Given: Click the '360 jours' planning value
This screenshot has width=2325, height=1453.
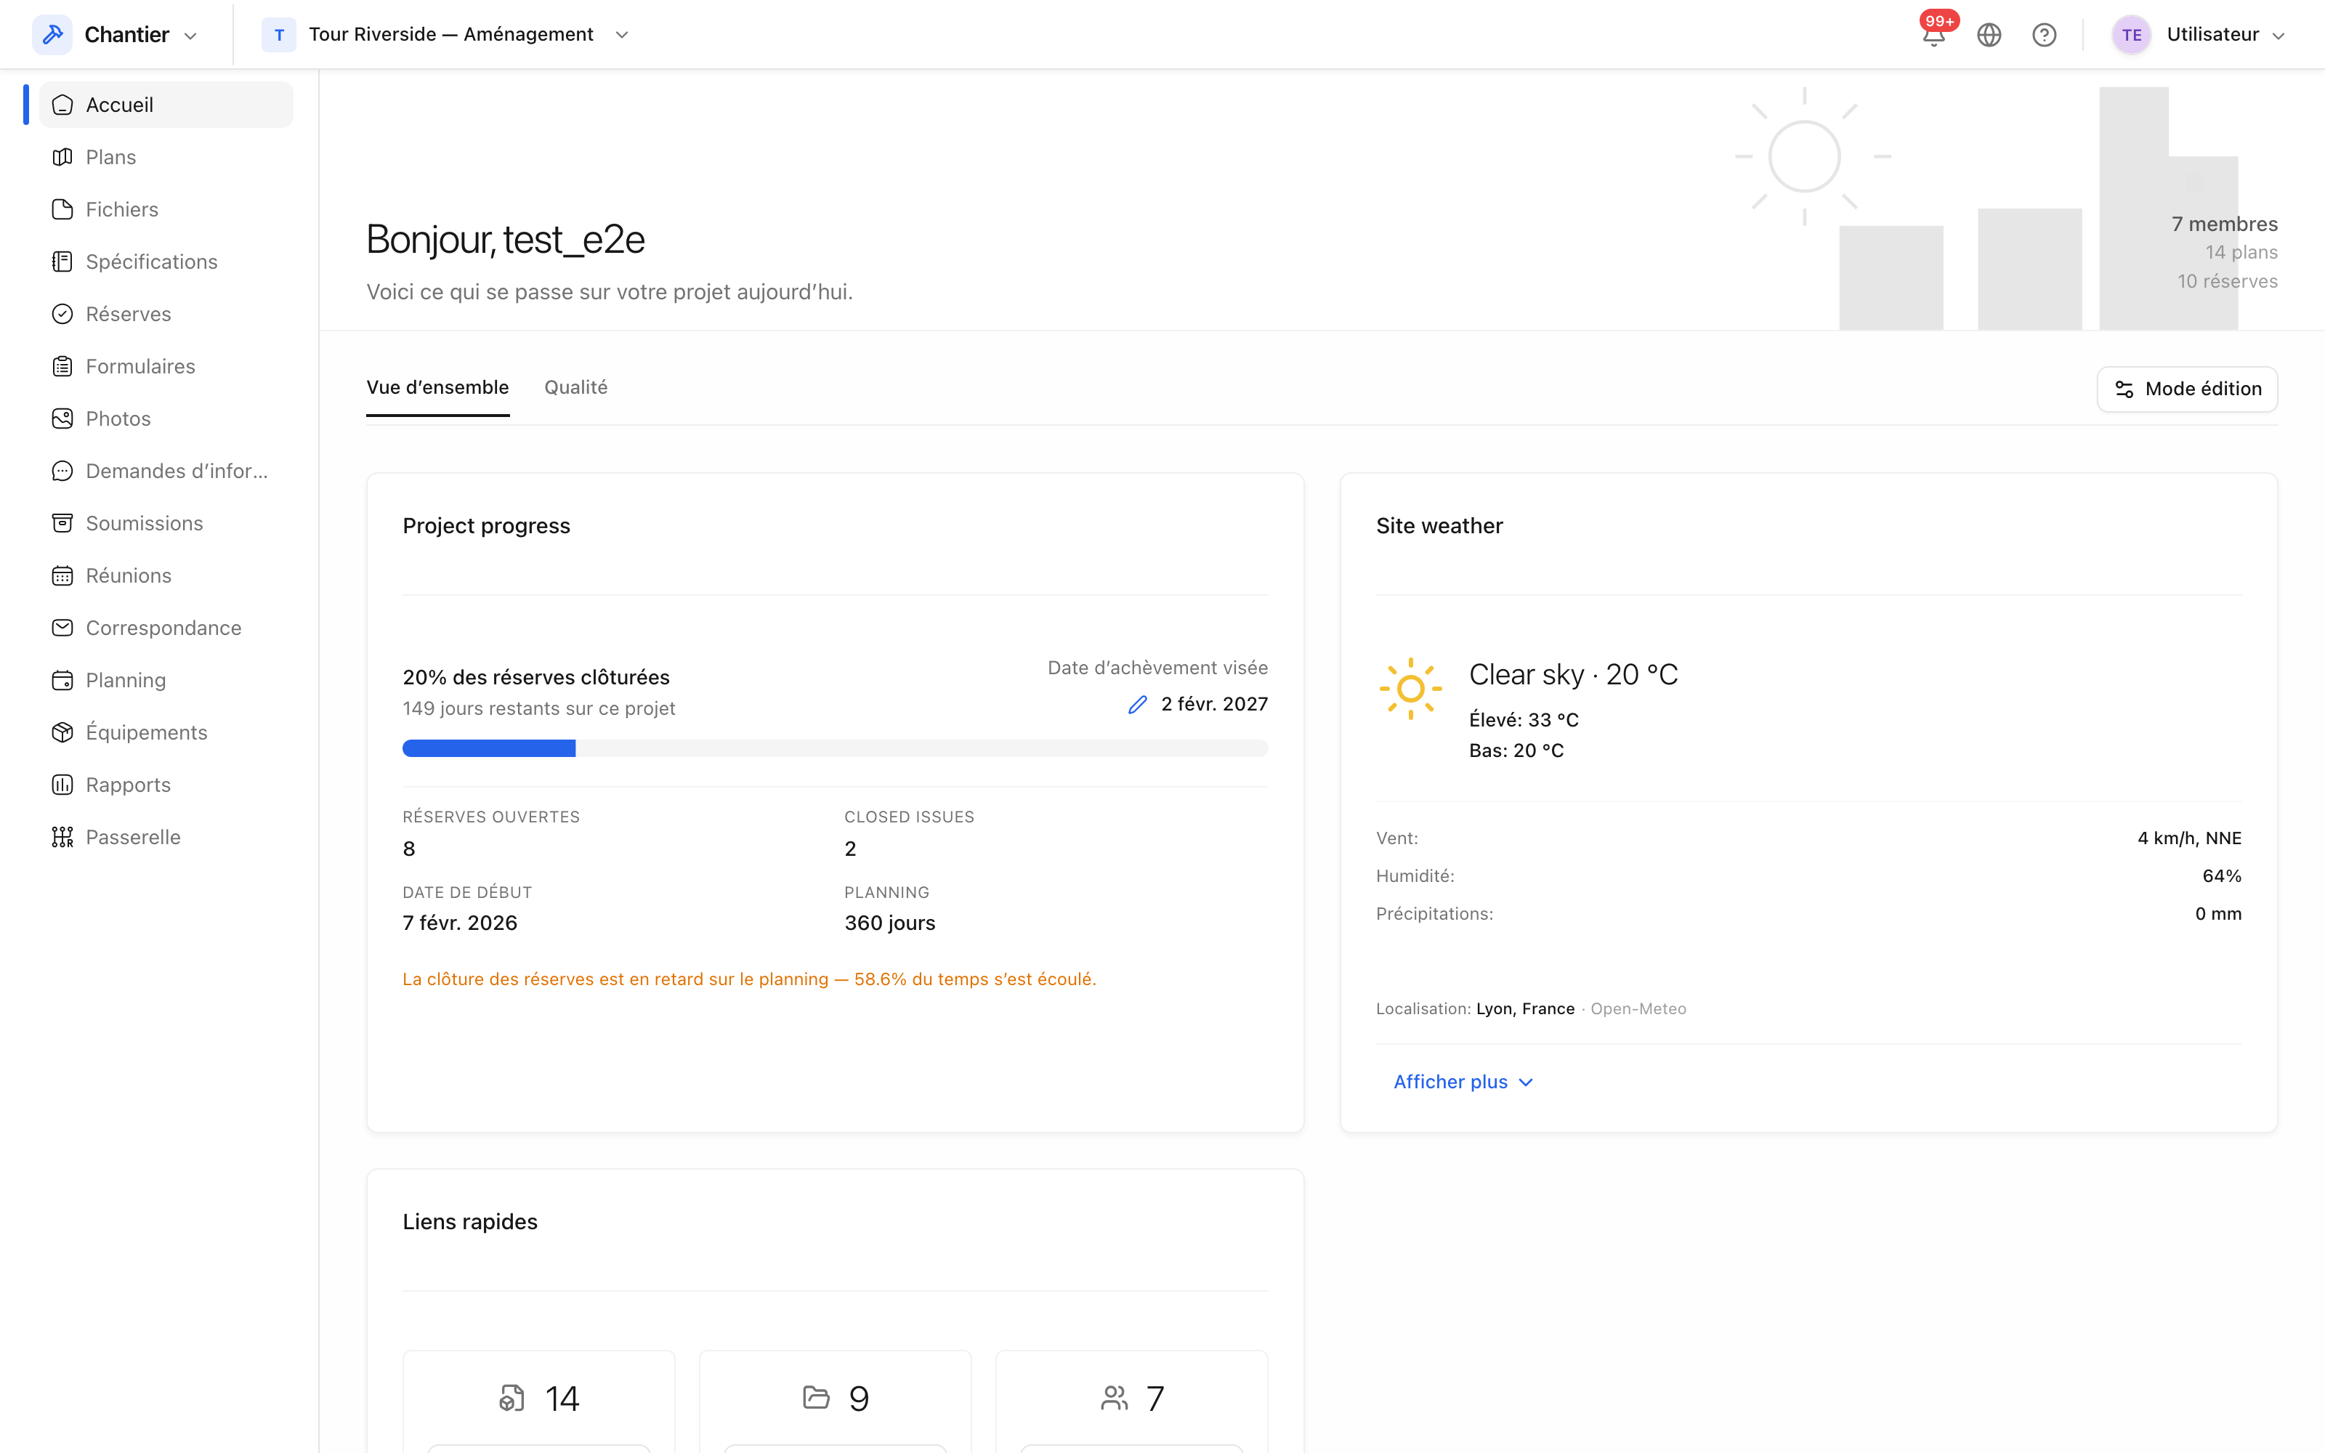Looking at the screenshot, I should point(889,923).
